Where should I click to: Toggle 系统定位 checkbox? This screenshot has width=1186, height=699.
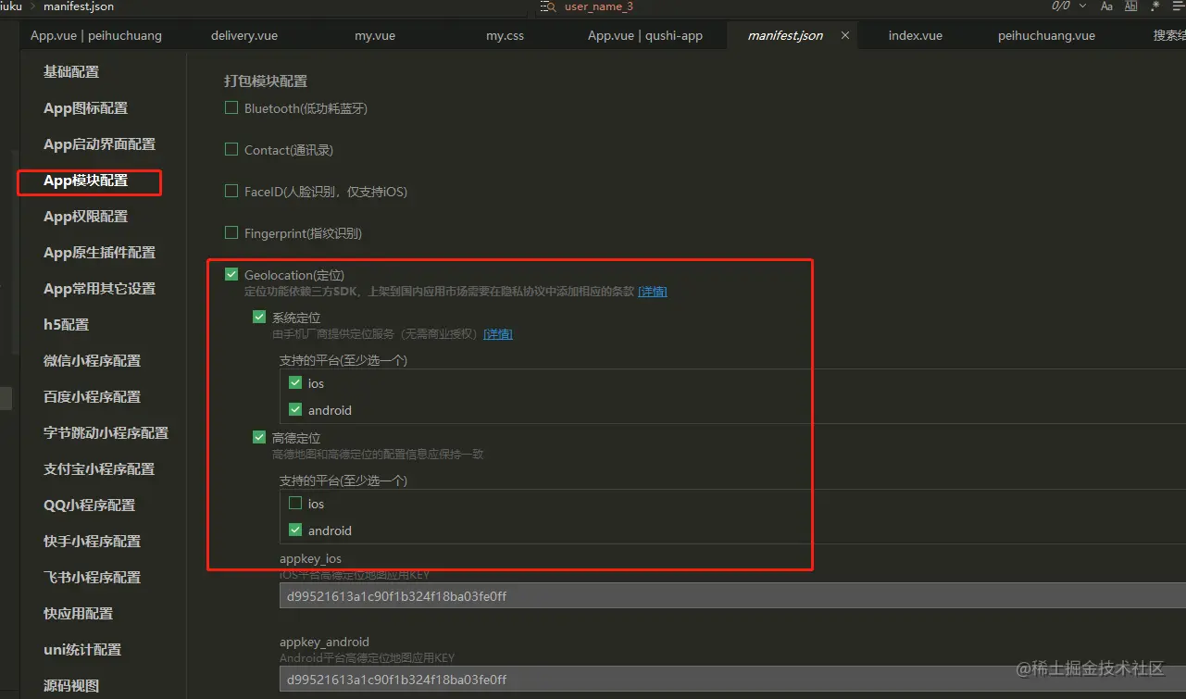click(259, 317)
